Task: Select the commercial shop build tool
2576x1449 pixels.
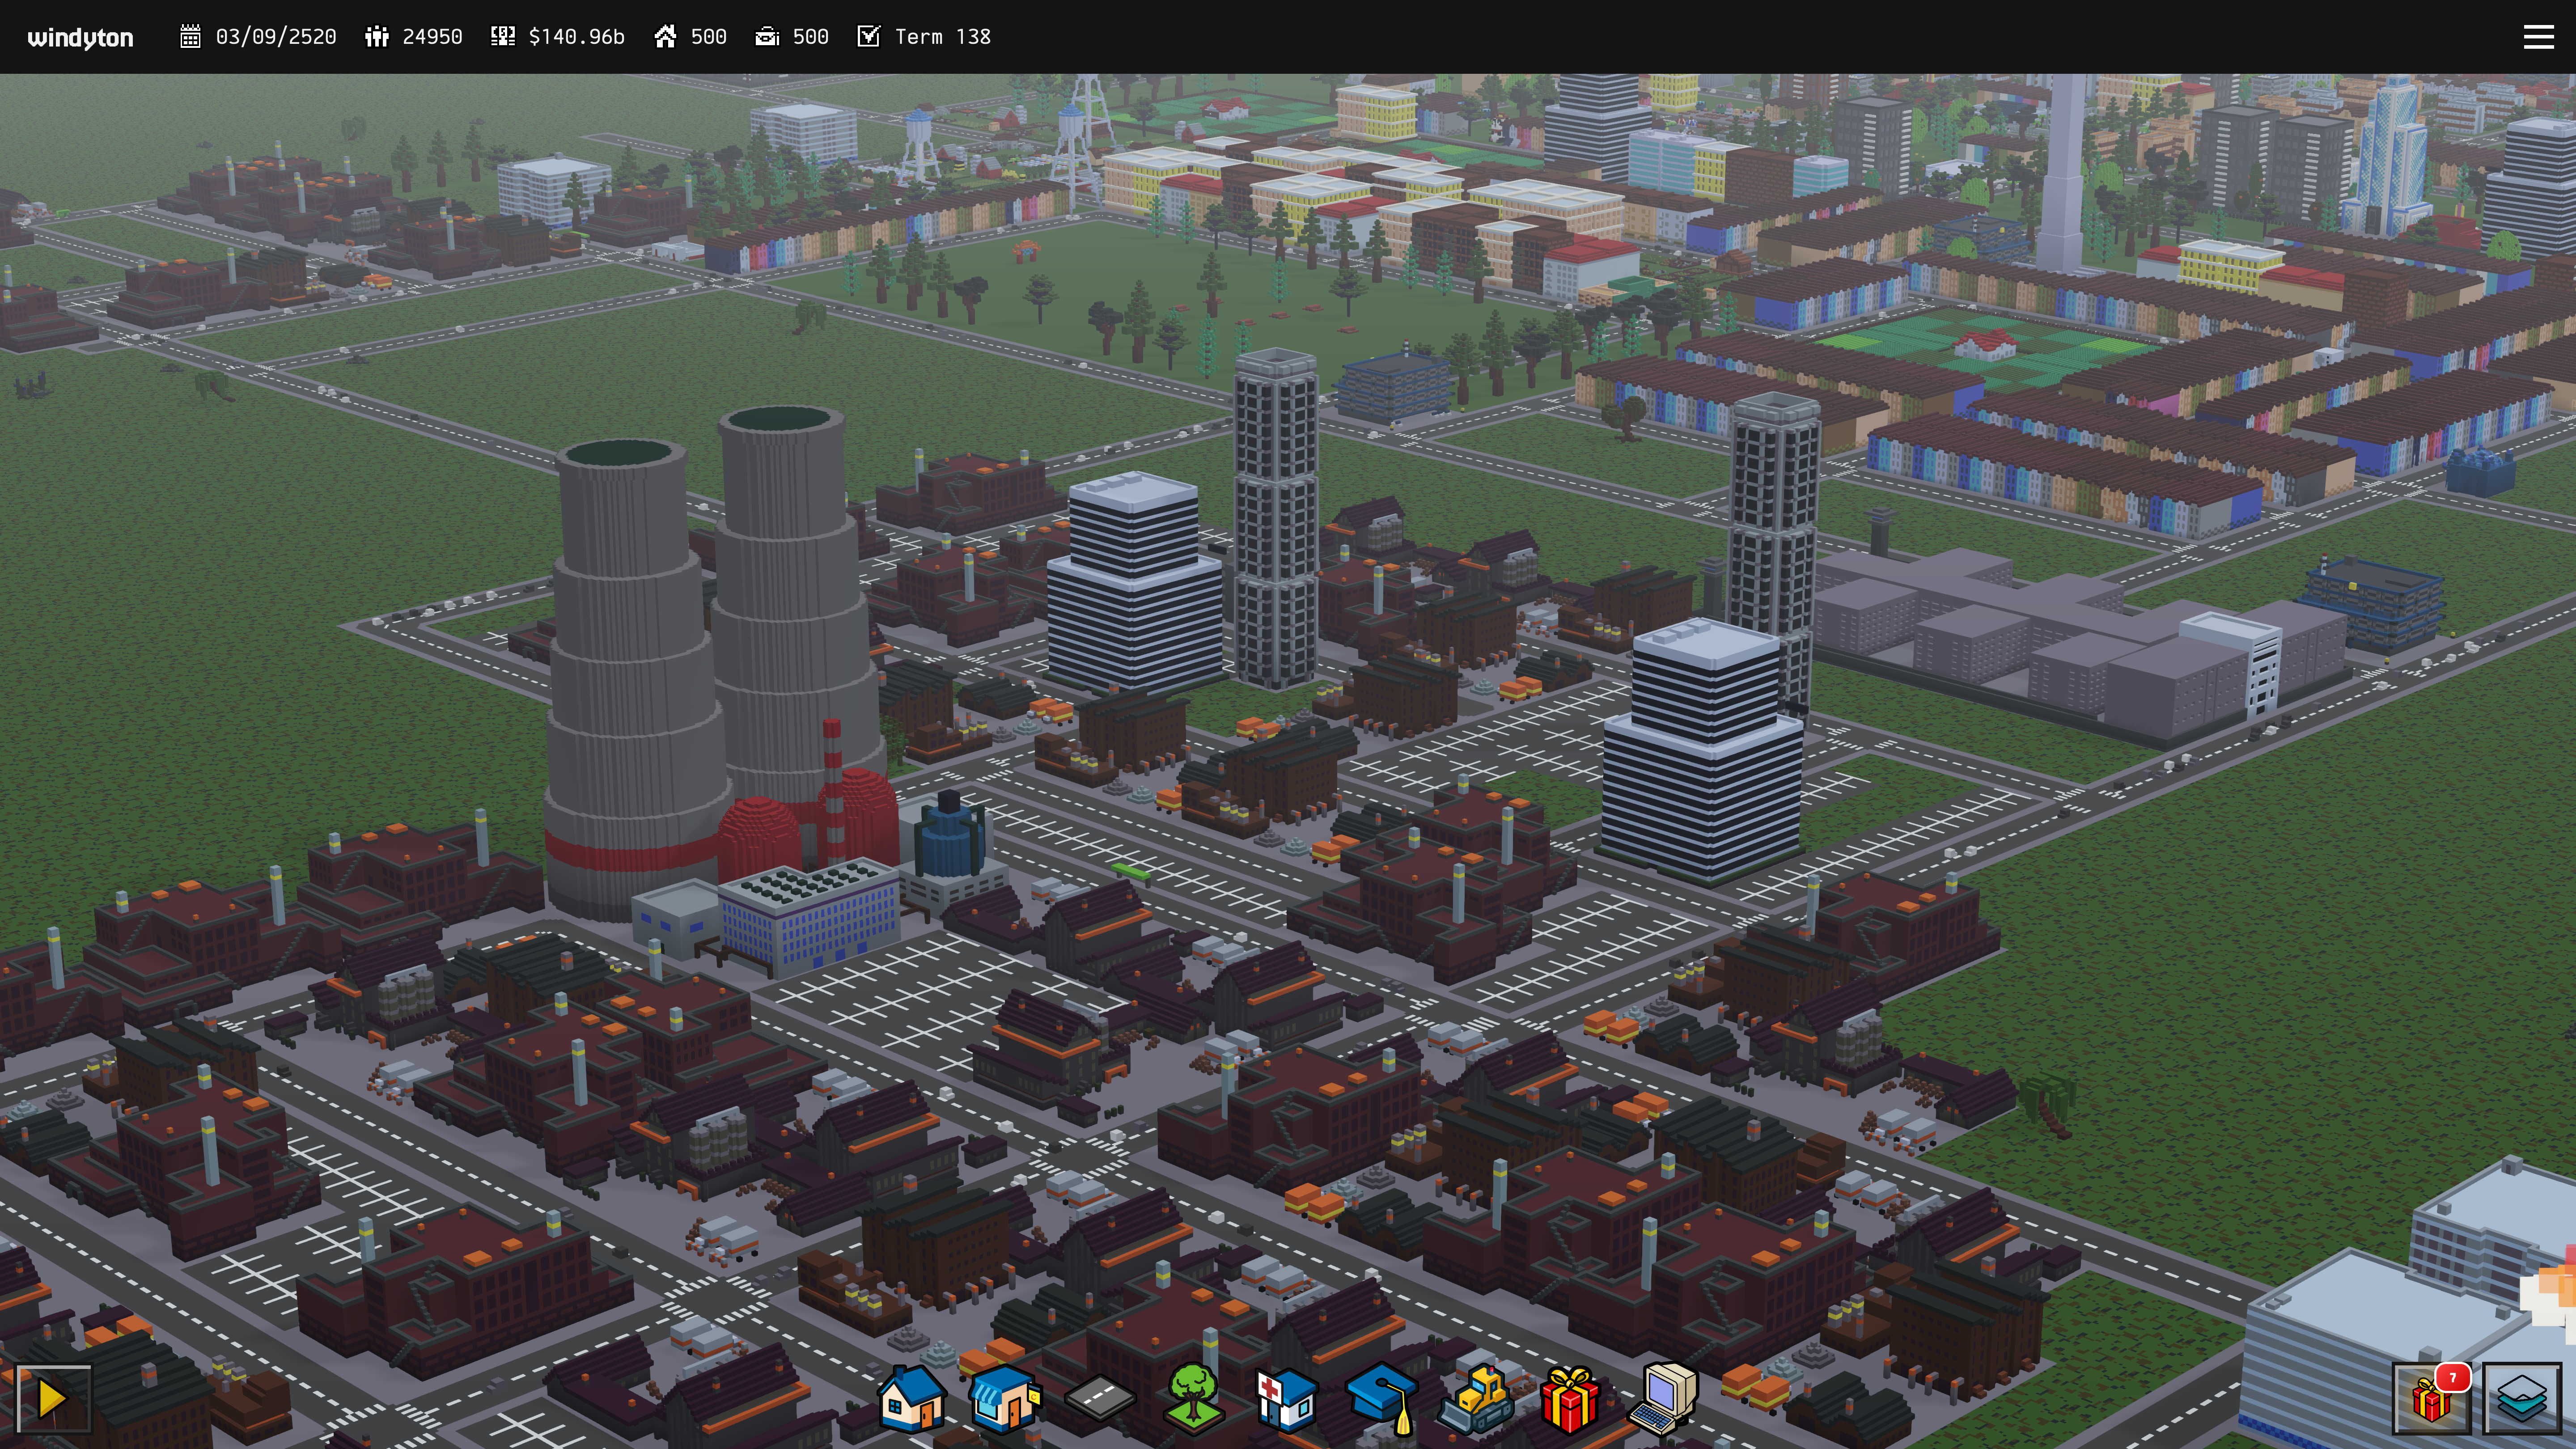Action: (1005, 1399)
